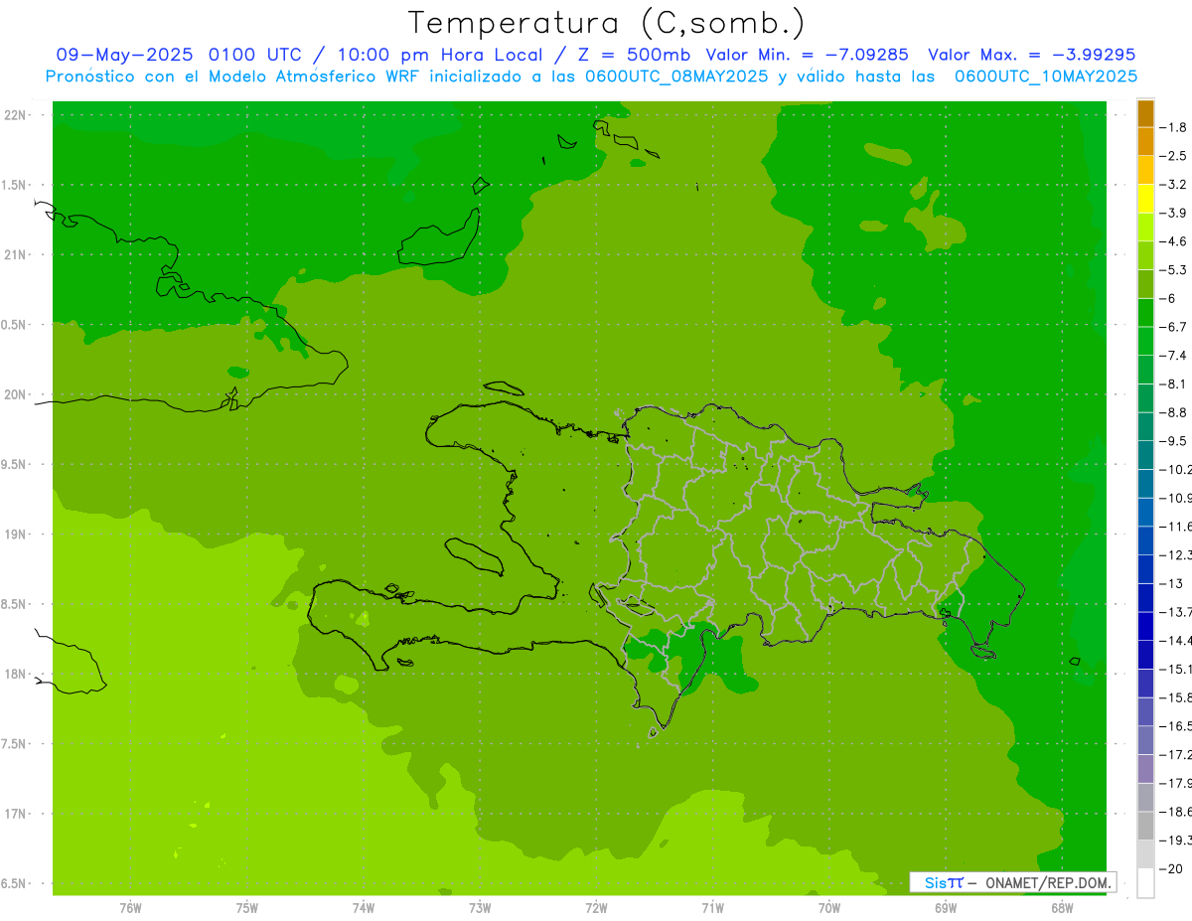The width and height of the screenshot is (1192, 921).
Task: Click the '22N' latitude axis label
Action: coord(15,115)
